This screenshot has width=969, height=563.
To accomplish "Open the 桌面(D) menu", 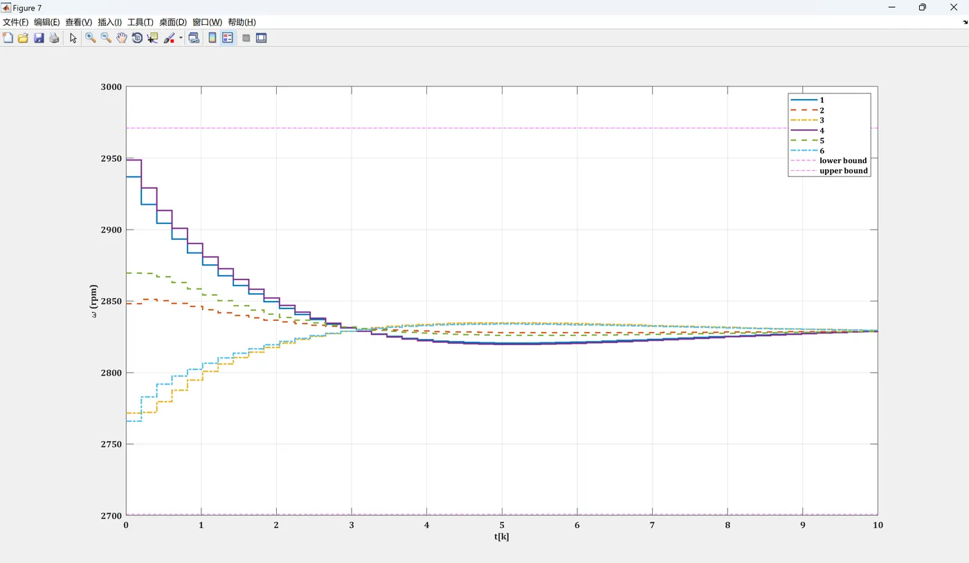I will point(172,22).
